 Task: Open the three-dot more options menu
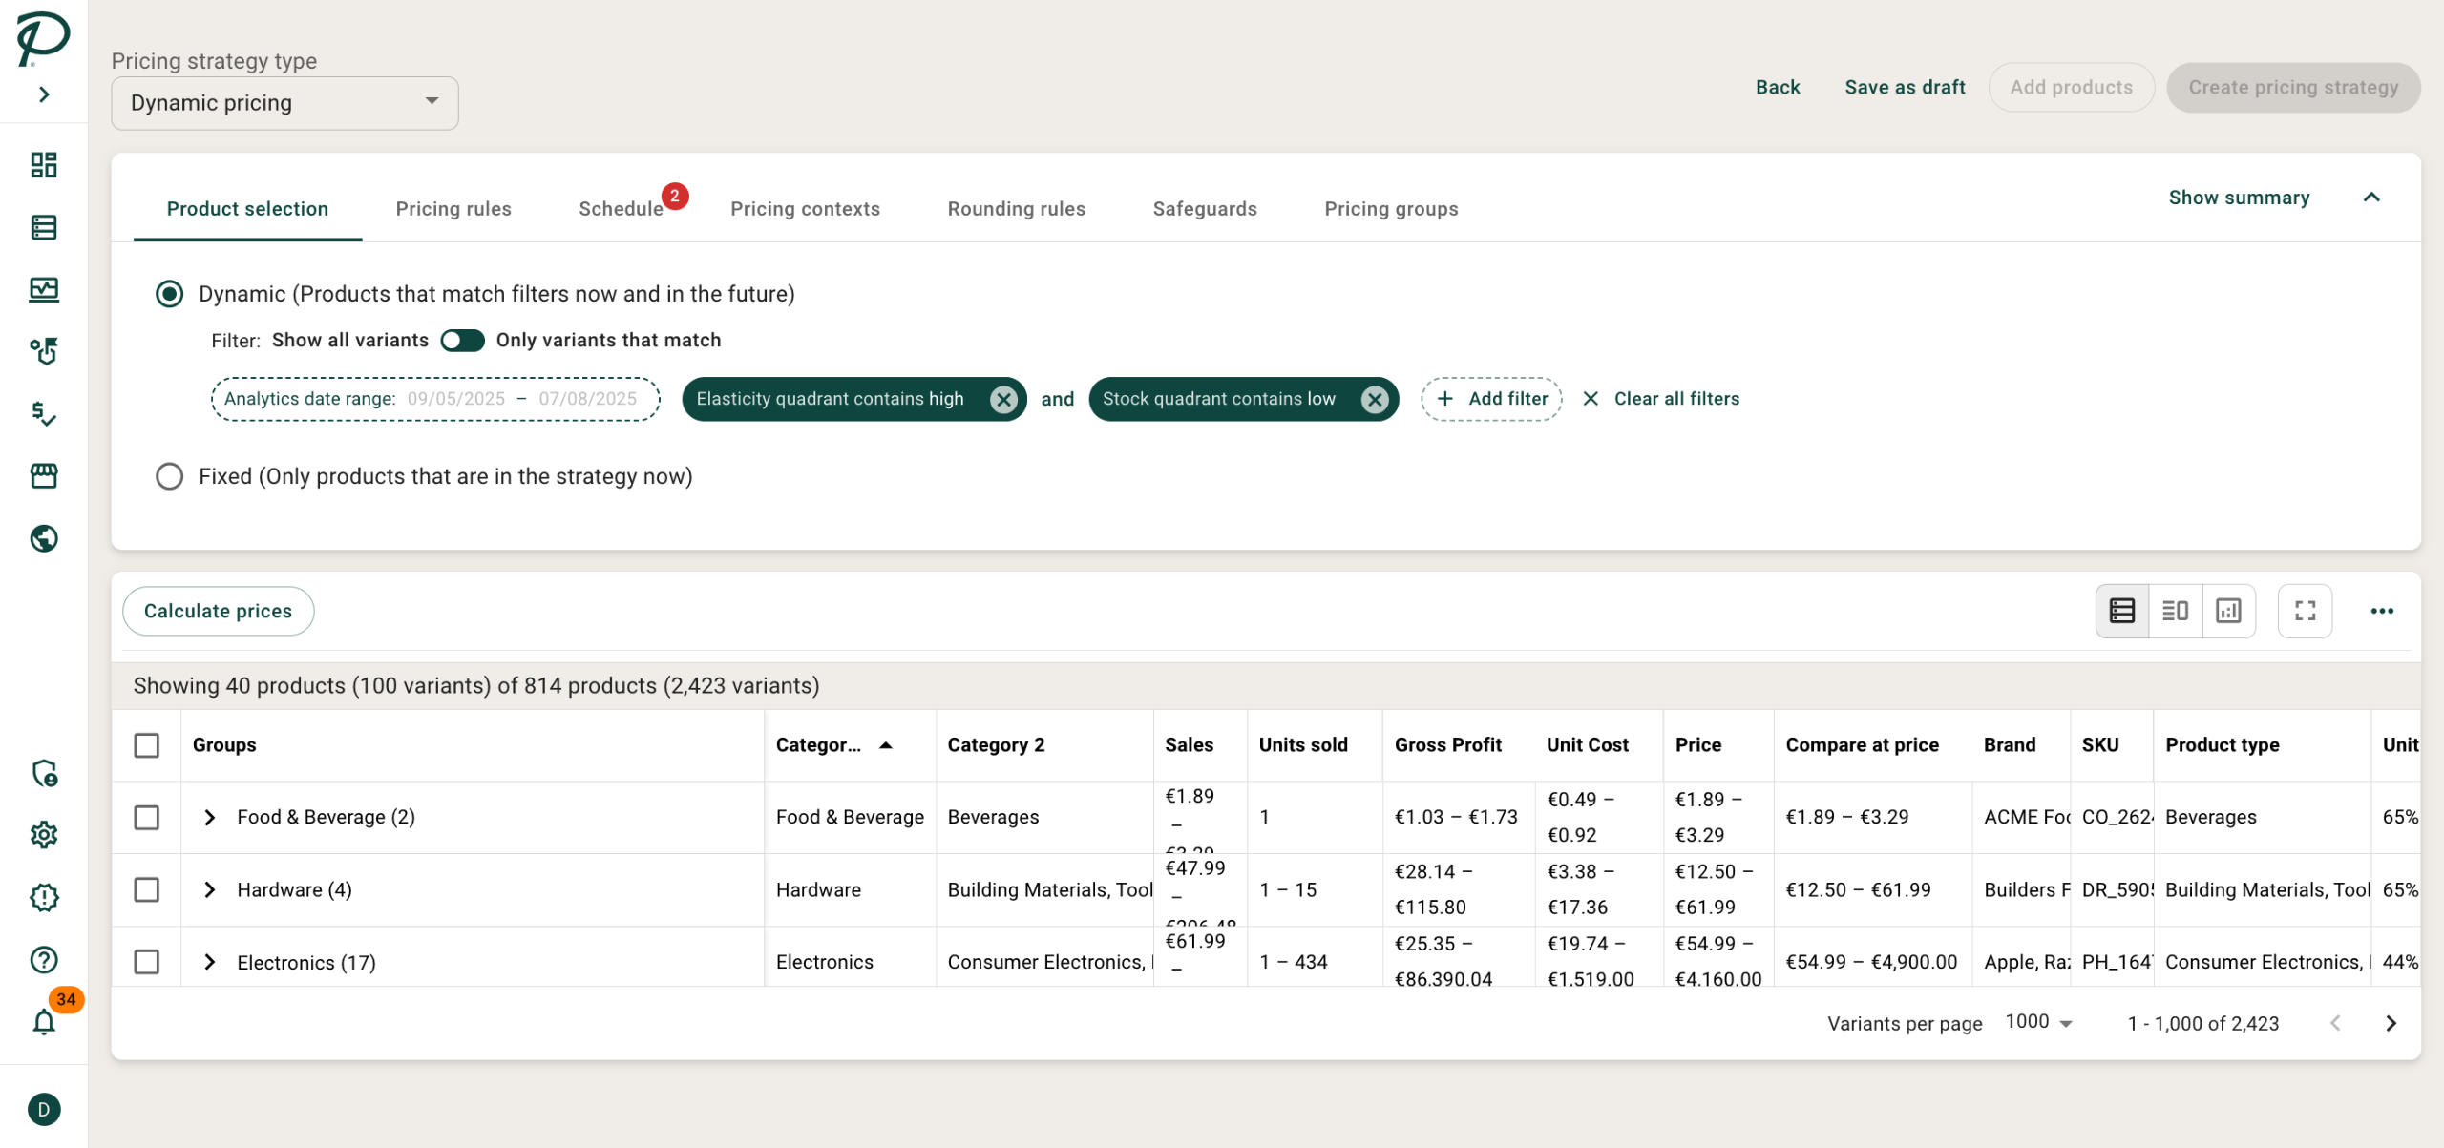[x=2381, y=611]
